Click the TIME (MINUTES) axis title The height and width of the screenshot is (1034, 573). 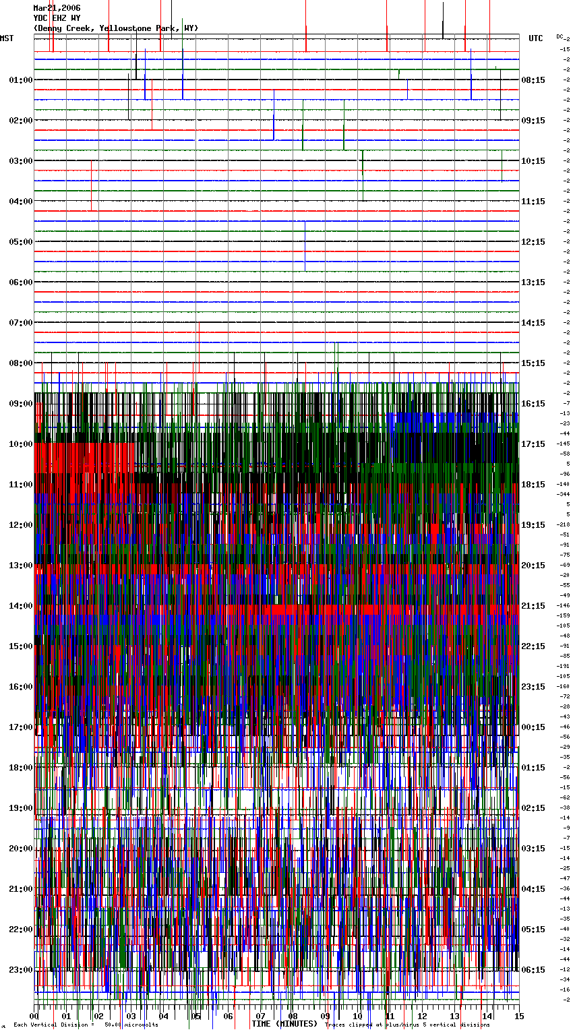[x=284, y=1024]
